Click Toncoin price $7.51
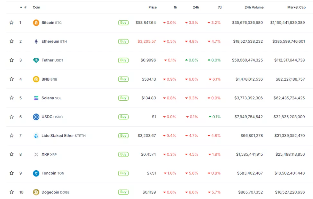The image size is (313, 199). [x=151, y=173]
